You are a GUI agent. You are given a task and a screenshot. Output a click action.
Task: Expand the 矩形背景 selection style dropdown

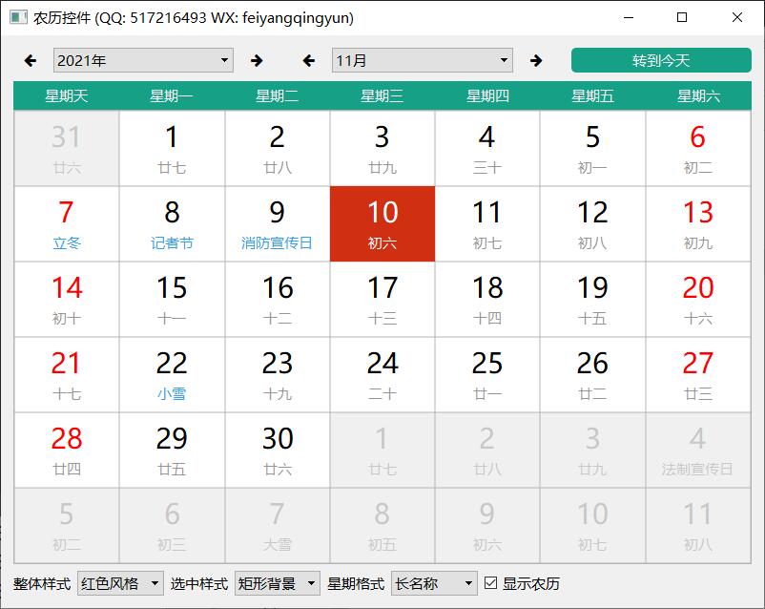pos(277,583)
